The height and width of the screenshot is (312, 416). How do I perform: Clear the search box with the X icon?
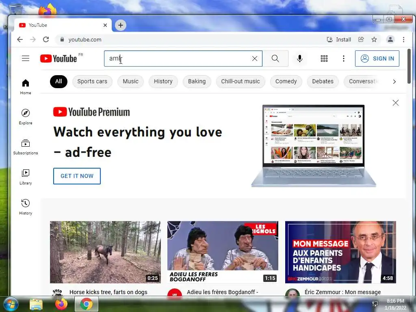(x=254, y=58)
